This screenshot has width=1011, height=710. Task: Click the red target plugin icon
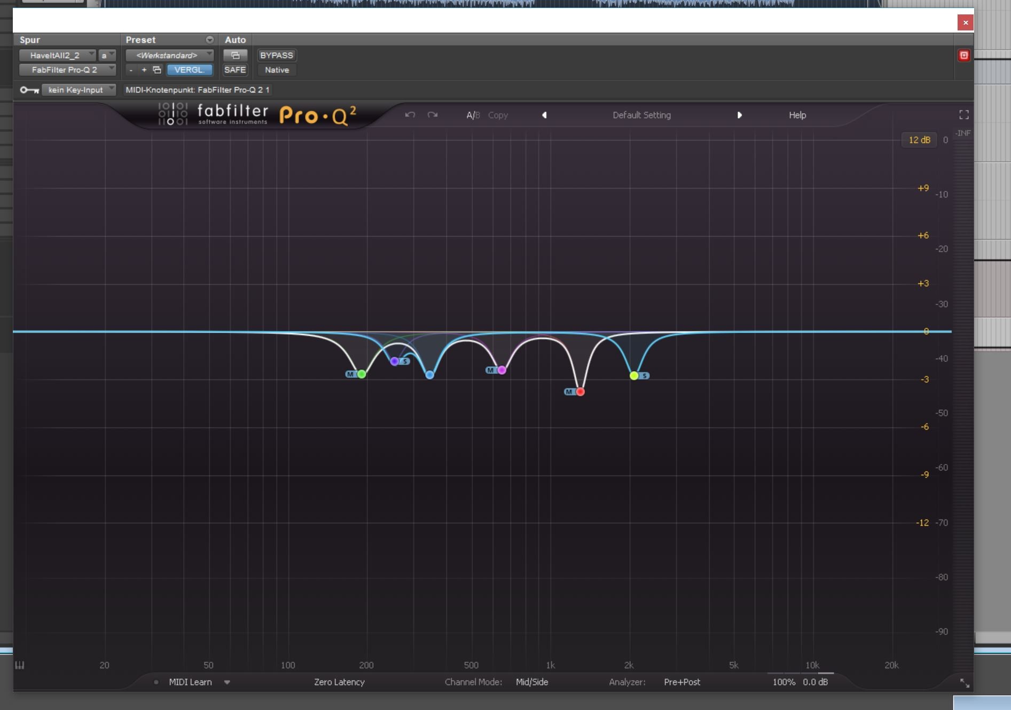pyautogui.click(x=963, y=56)
